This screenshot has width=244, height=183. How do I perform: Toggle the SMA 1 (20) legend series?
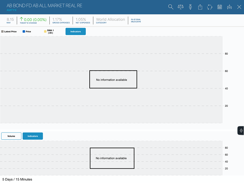click(x=50, y=31)
